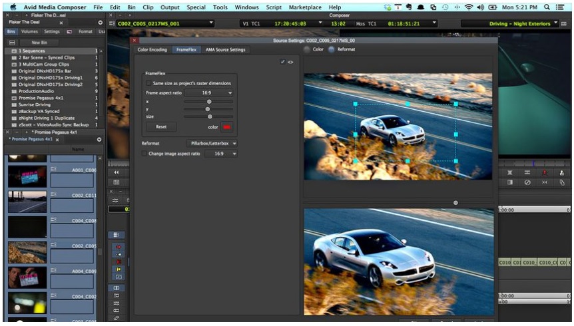Screen dimensions: 574x326
Task: Open the Marketplace menu
Action: coord(305,7)
